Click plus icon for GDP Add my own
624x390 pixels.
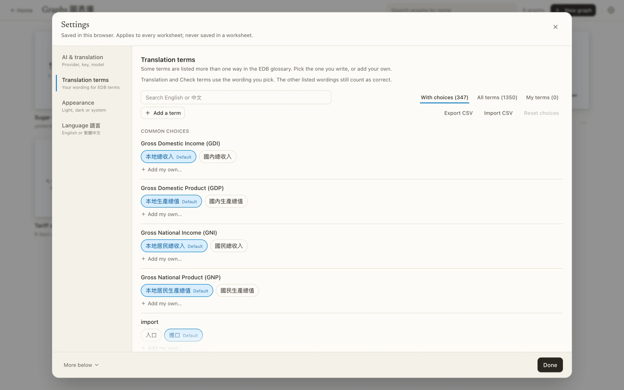pyautogui.click(x=143, y=214)
